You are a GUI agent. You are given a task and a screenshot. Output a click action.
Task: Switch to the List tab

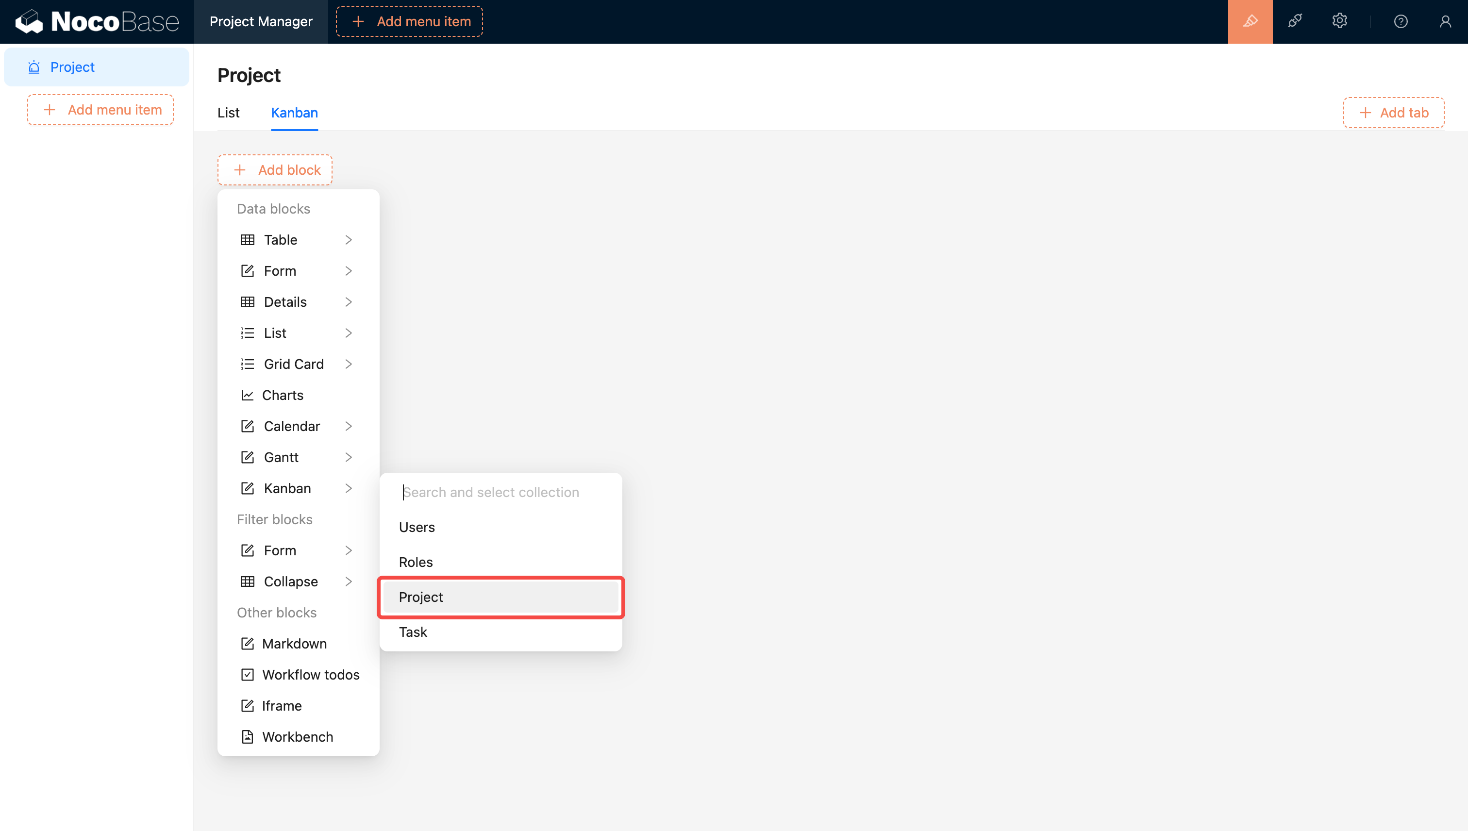pos(228,113)
